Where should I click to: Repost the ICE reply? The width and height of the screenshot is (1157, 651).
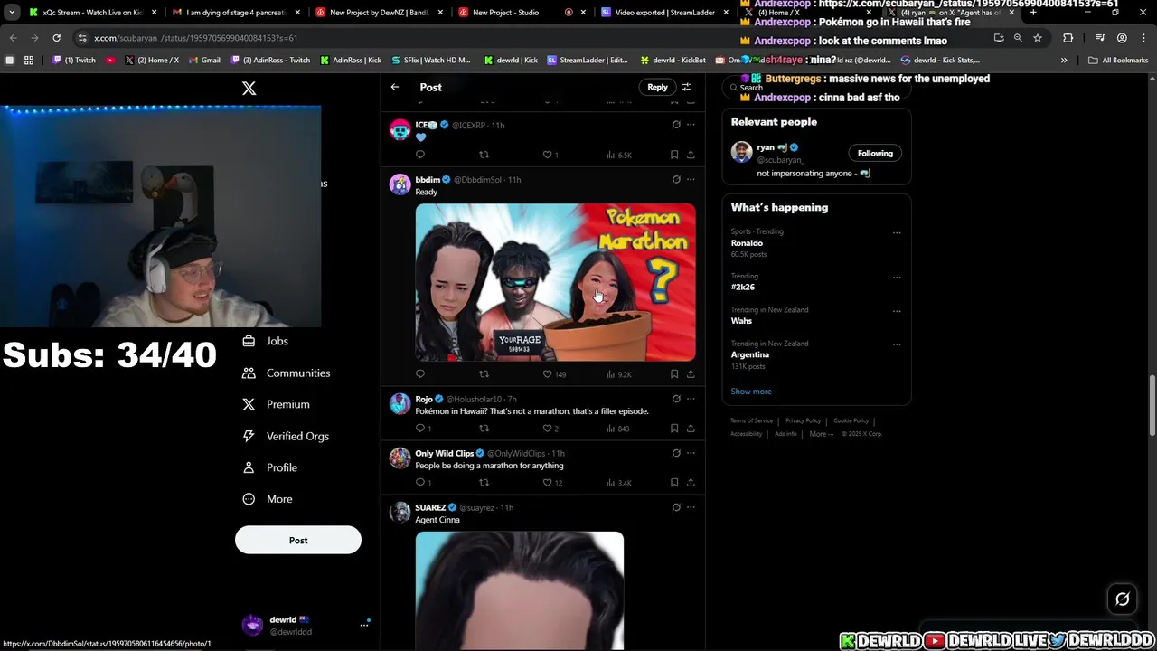(x=484, y=155)
